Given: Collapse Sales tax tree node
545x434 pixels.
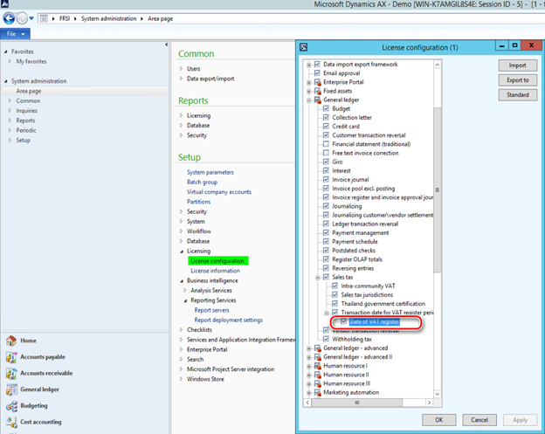Looking at the screenshot, I should (318, 278).
